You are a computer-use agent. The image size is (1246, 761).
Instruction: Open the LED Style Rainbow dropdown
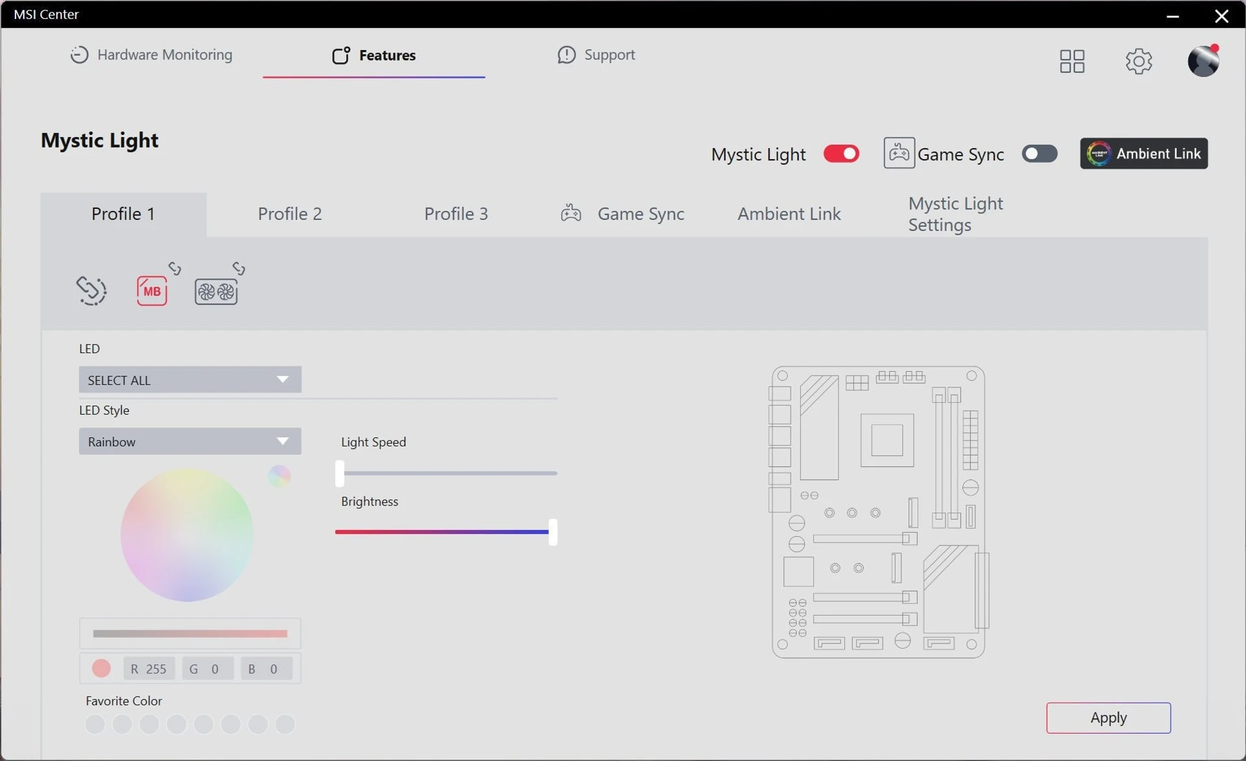[190, 441]
